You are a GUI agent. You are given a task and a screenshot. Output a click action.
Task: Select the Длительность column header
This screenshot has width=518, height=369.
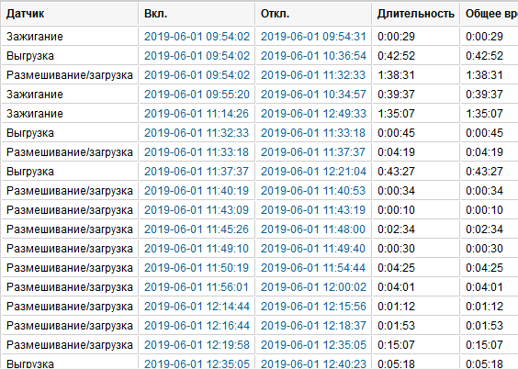click(415, 14)
